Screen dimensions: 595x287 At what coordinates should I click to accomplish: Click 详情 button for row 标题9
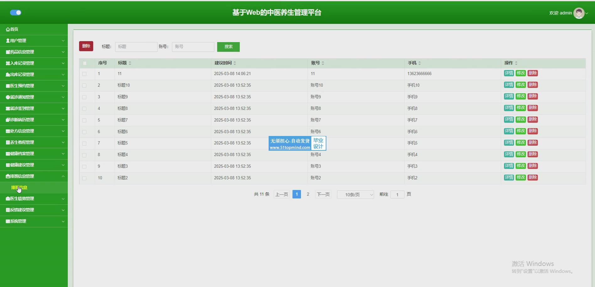(x=509, y=96)
